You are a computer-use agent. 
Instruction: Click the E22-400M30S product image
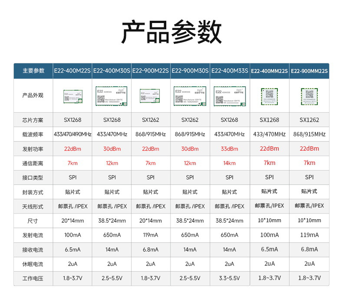point(111,96)
